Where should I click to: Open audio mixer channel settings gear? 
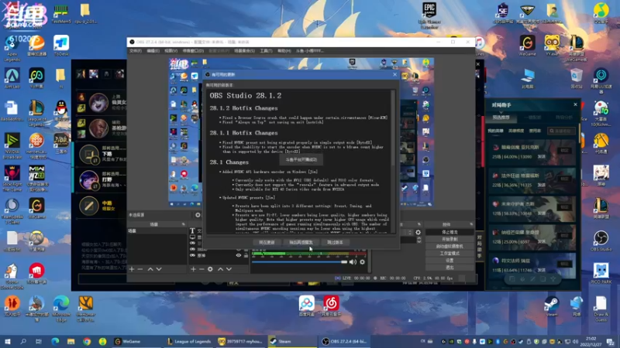tap(362, 262)
